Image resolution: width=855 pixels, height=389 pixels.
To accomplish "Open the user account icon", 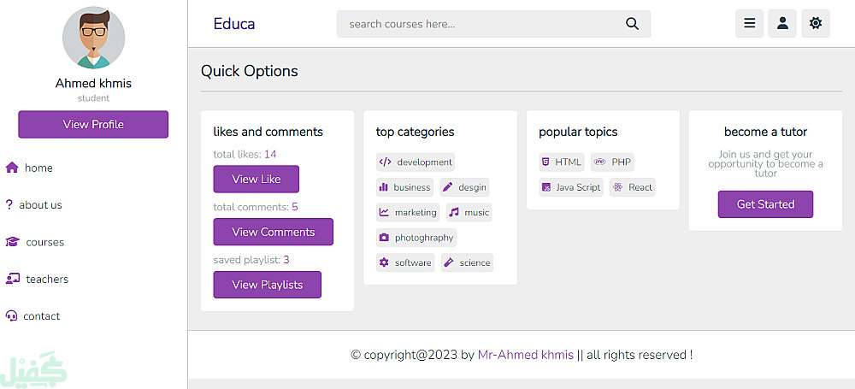I will click(x=782, y=24).
